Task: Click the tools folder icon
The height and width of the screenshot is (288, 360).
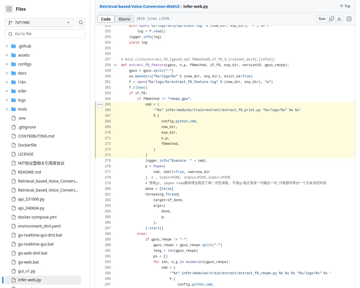Action: tap(13, 109)
